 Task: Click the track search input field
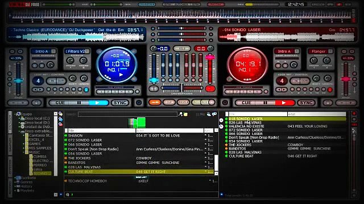[x=127, y=114]
